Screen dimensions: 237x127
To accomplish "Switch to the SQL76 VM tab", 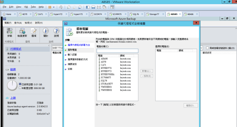I will [134, 14].
